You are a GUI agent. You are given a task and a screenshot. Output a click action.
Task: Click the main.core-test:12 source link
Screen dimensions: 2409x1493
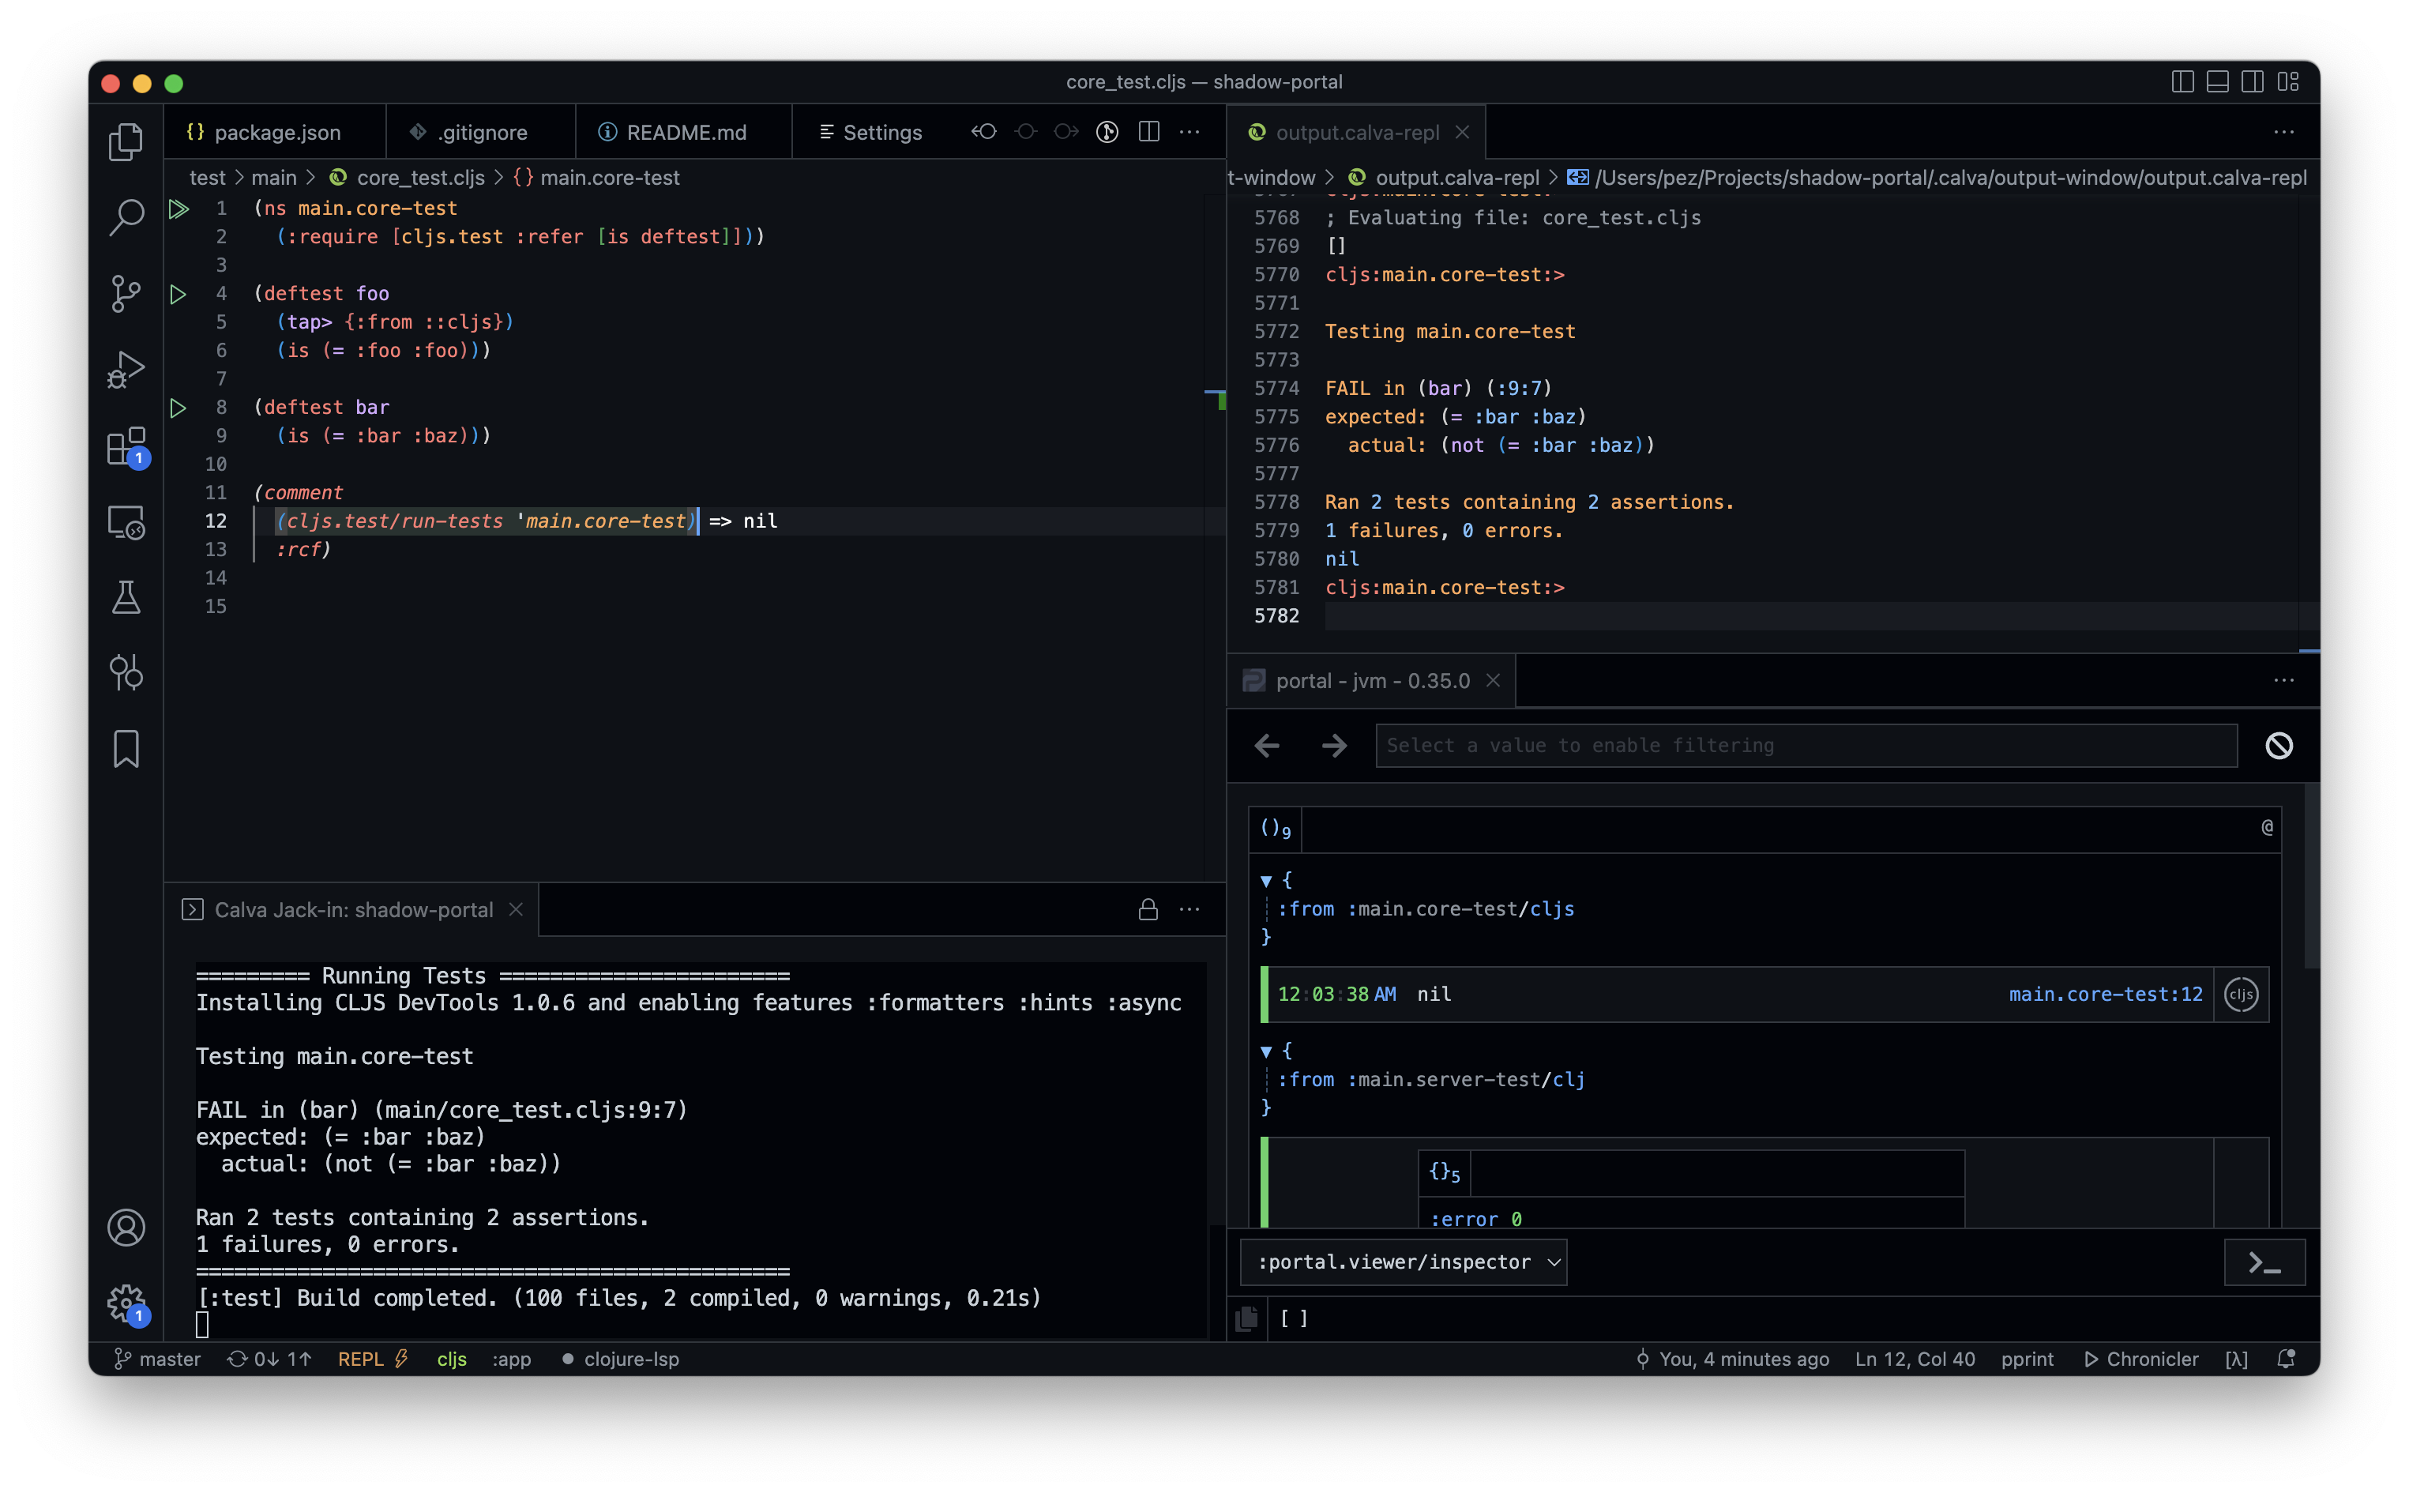2105,995
